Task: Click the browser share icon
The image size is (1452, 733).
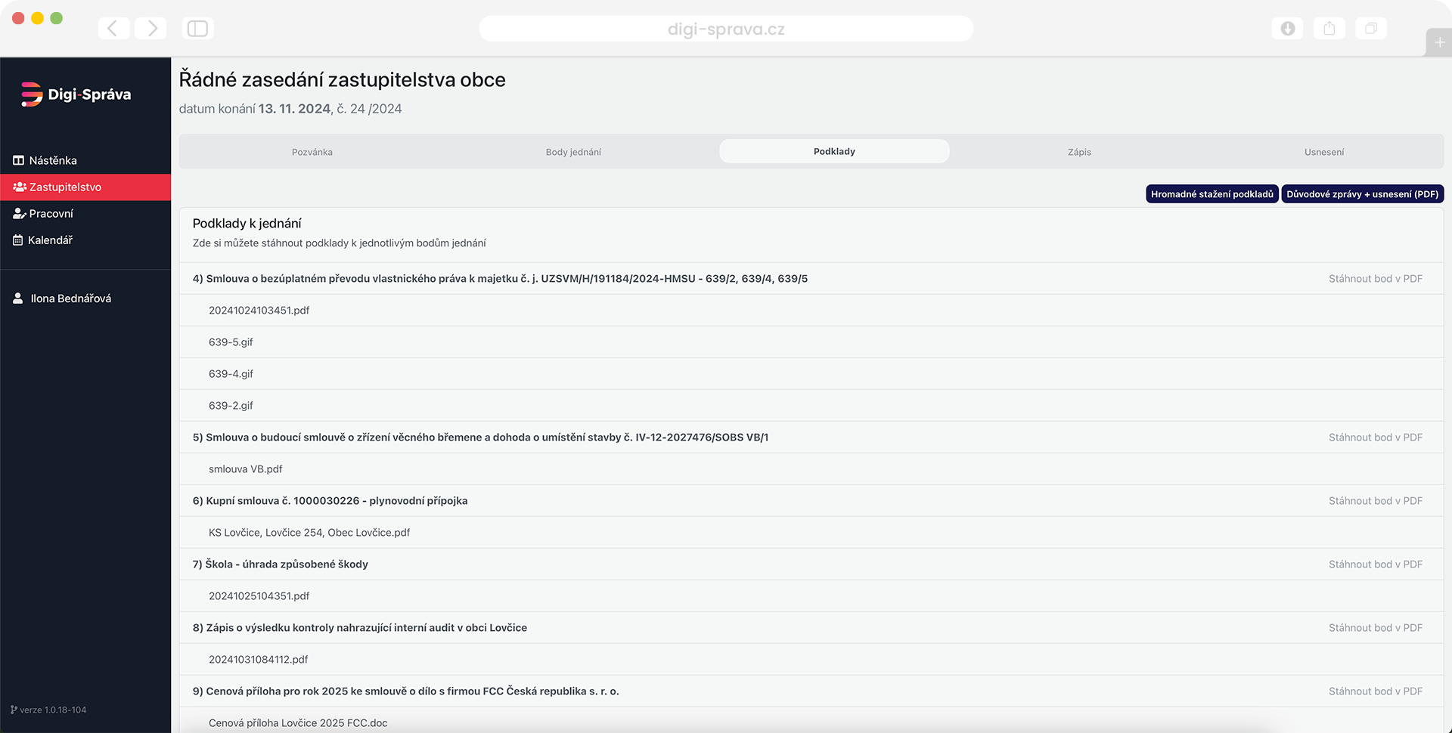Action: (x=1329, y=29)
